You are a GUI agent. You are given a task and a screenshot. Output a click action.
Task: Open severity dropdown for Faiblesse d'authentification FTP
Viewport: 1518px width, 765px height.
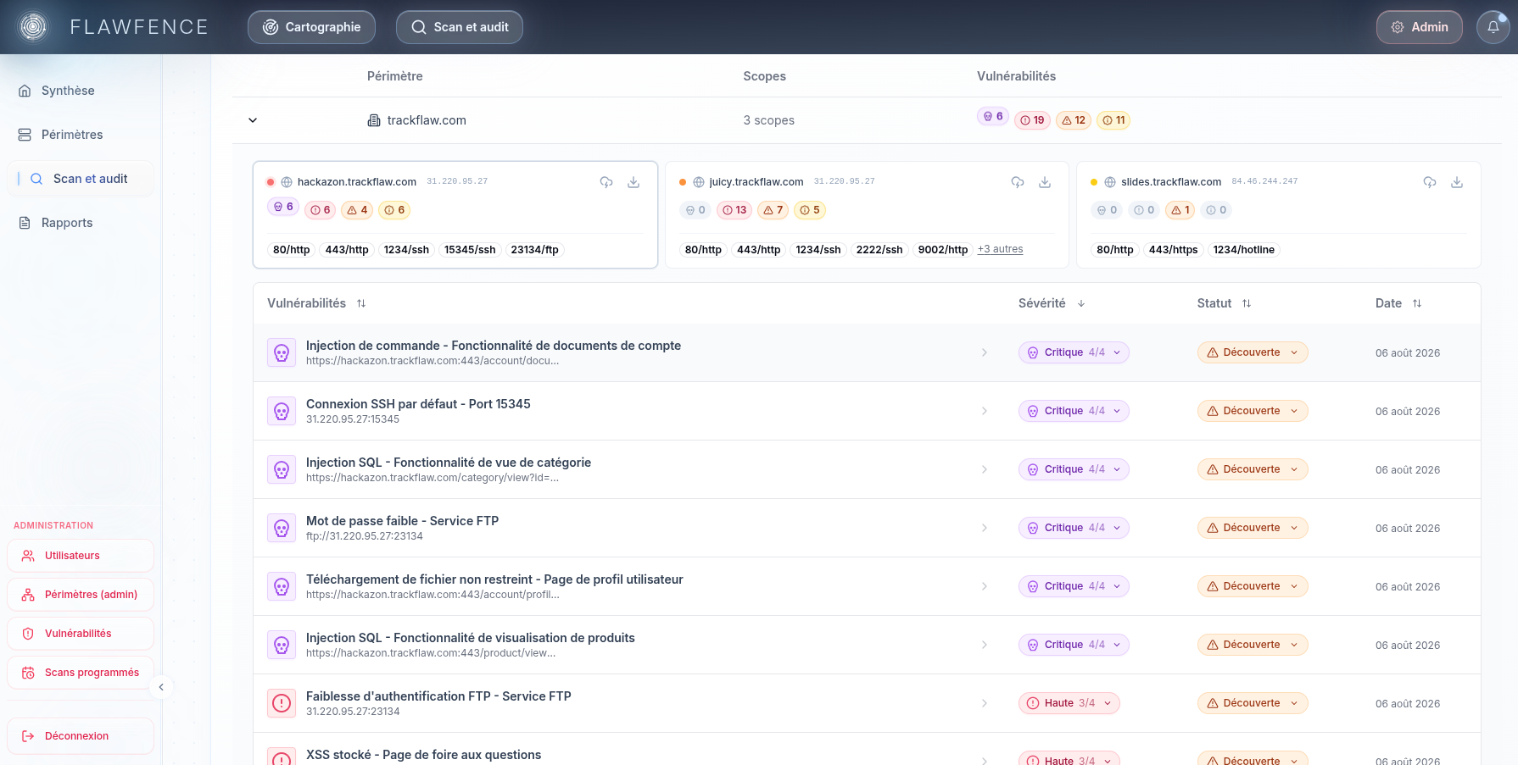1069,703
